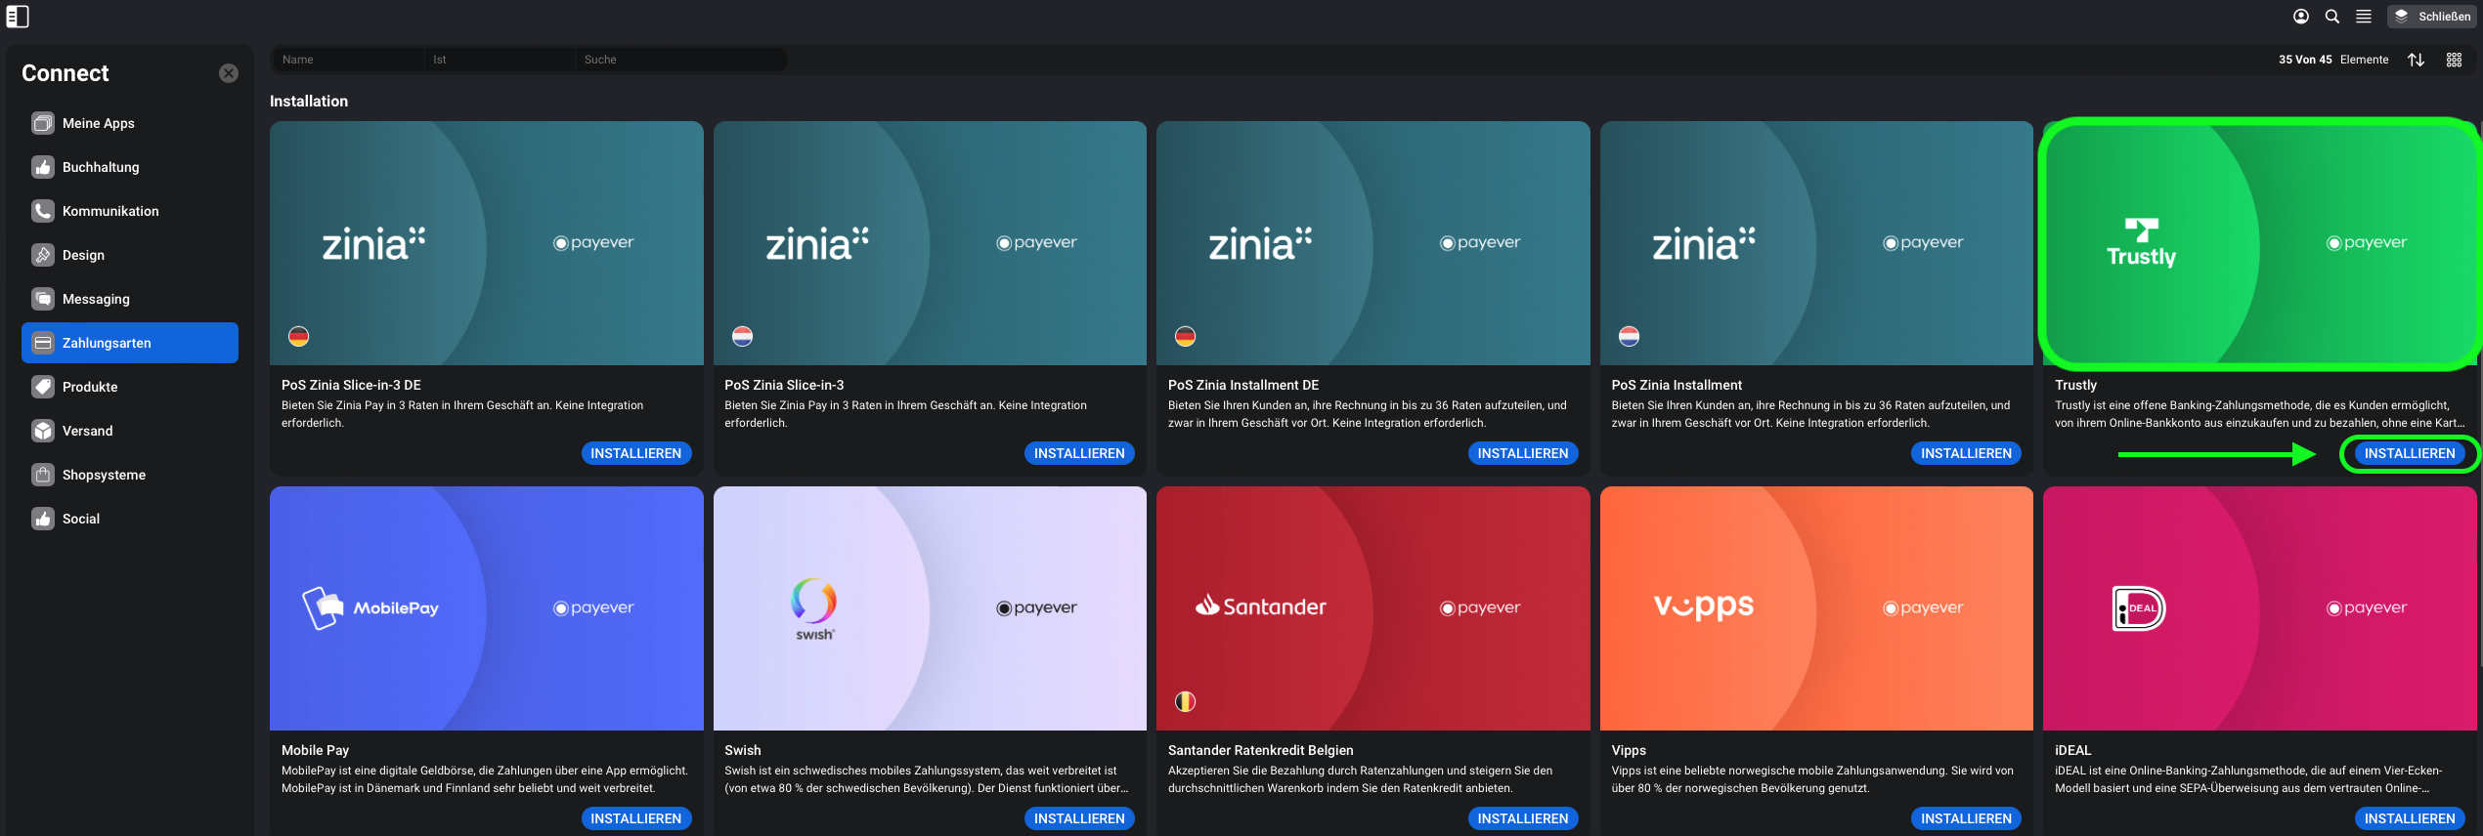Image resolution: width=2483 pixels, height=836 pixels.
Task: Select Design category
Action: click(x=130, y=255)
